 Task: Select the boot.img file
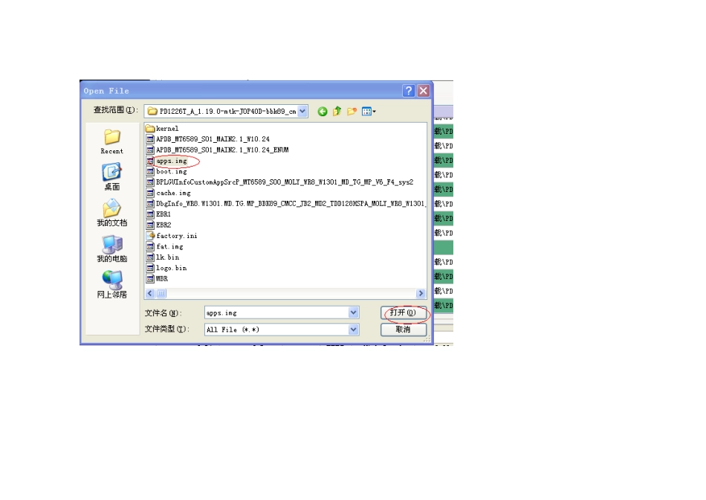point(166,172)
